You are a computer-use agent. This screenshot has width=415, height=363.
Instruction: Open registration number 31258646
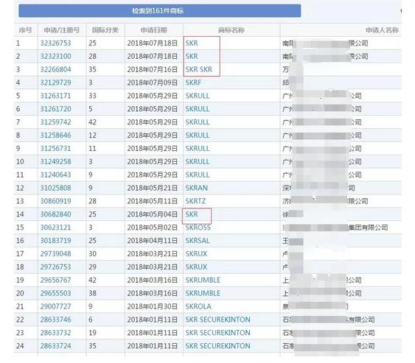coord(55,135)
